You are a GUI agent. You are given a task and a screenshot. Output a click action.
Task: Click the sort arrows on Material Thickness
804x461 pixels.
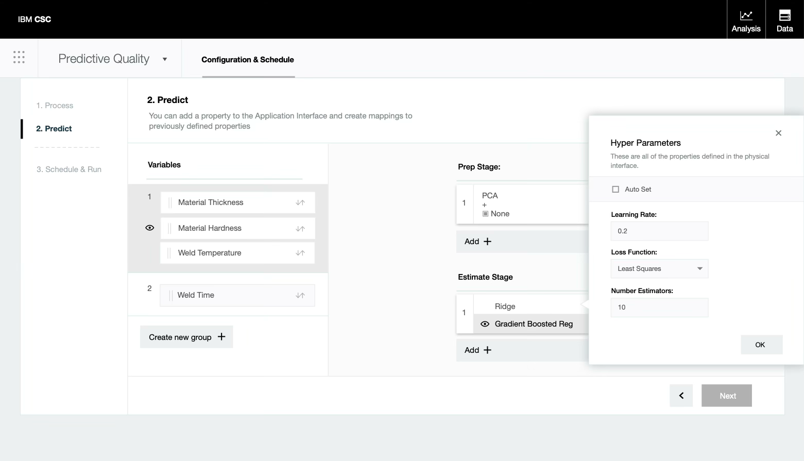click(300, 202)
